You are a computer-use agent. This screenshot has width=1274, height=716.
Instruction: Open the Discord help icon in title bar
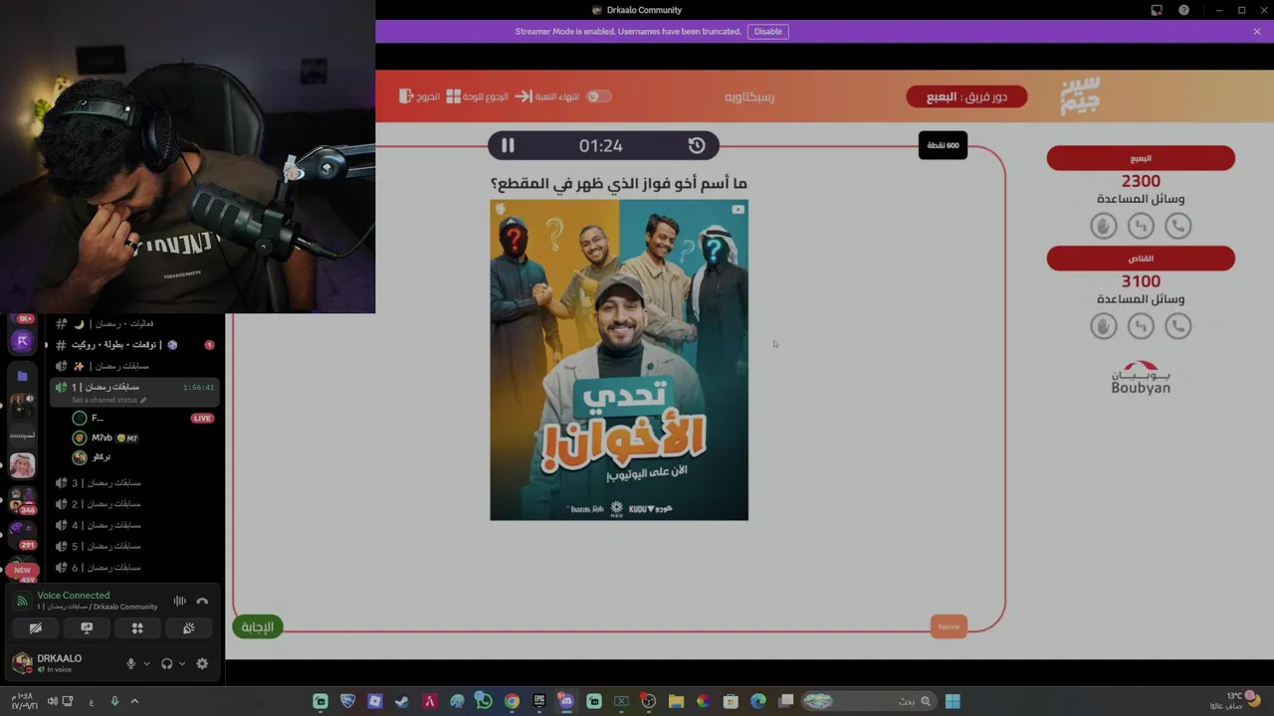[x=1183, y=10]
